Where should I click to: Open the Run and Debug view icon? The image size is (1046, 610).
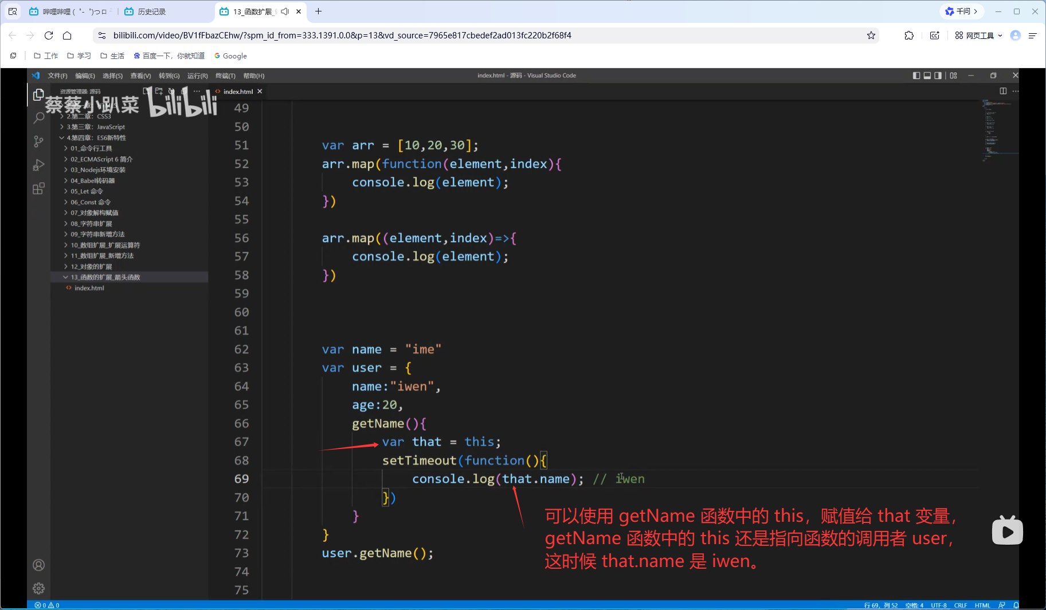coord(38,165)
